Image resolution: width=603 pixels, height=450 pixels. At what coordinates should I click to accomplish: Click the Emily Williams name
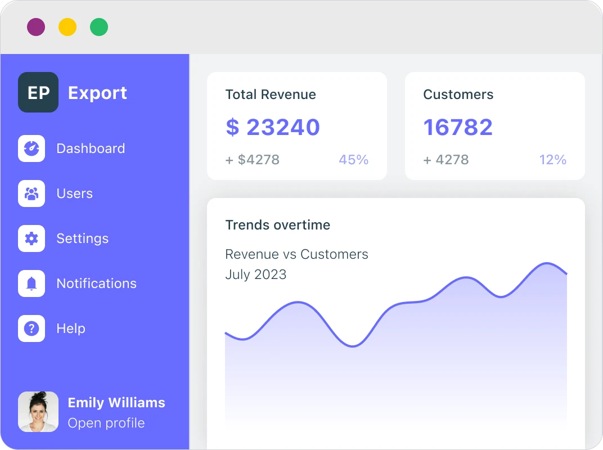(116, 403)
